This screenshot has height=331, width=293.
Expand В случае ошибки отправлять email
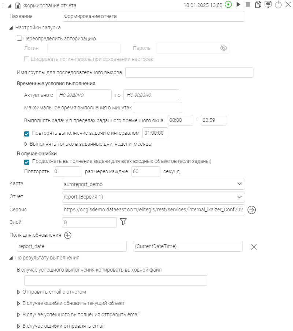[19, 326]
